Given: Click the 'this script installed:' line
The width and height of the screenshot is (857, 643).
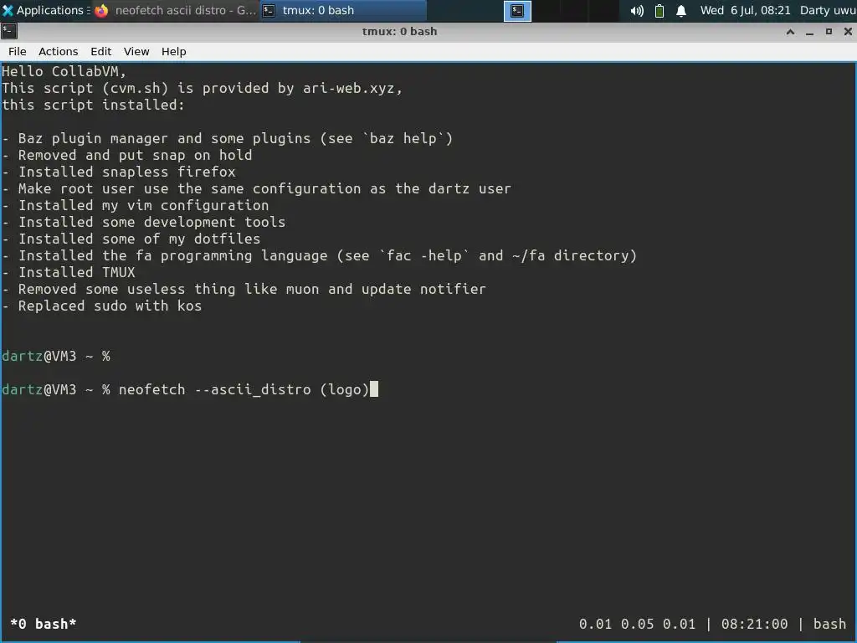Looking at the screenshot, I should (x=94, y=105).
